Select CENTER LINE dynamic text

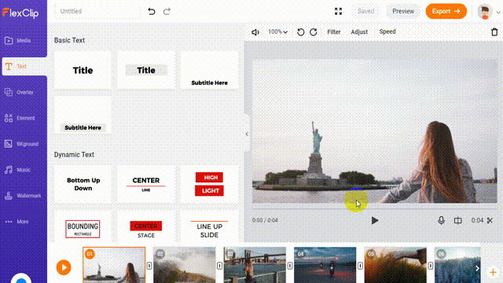146,184
